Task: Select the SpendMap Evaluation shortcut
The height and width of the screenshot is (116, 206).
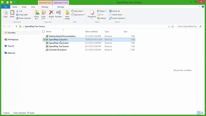Action: coord(58,40)
